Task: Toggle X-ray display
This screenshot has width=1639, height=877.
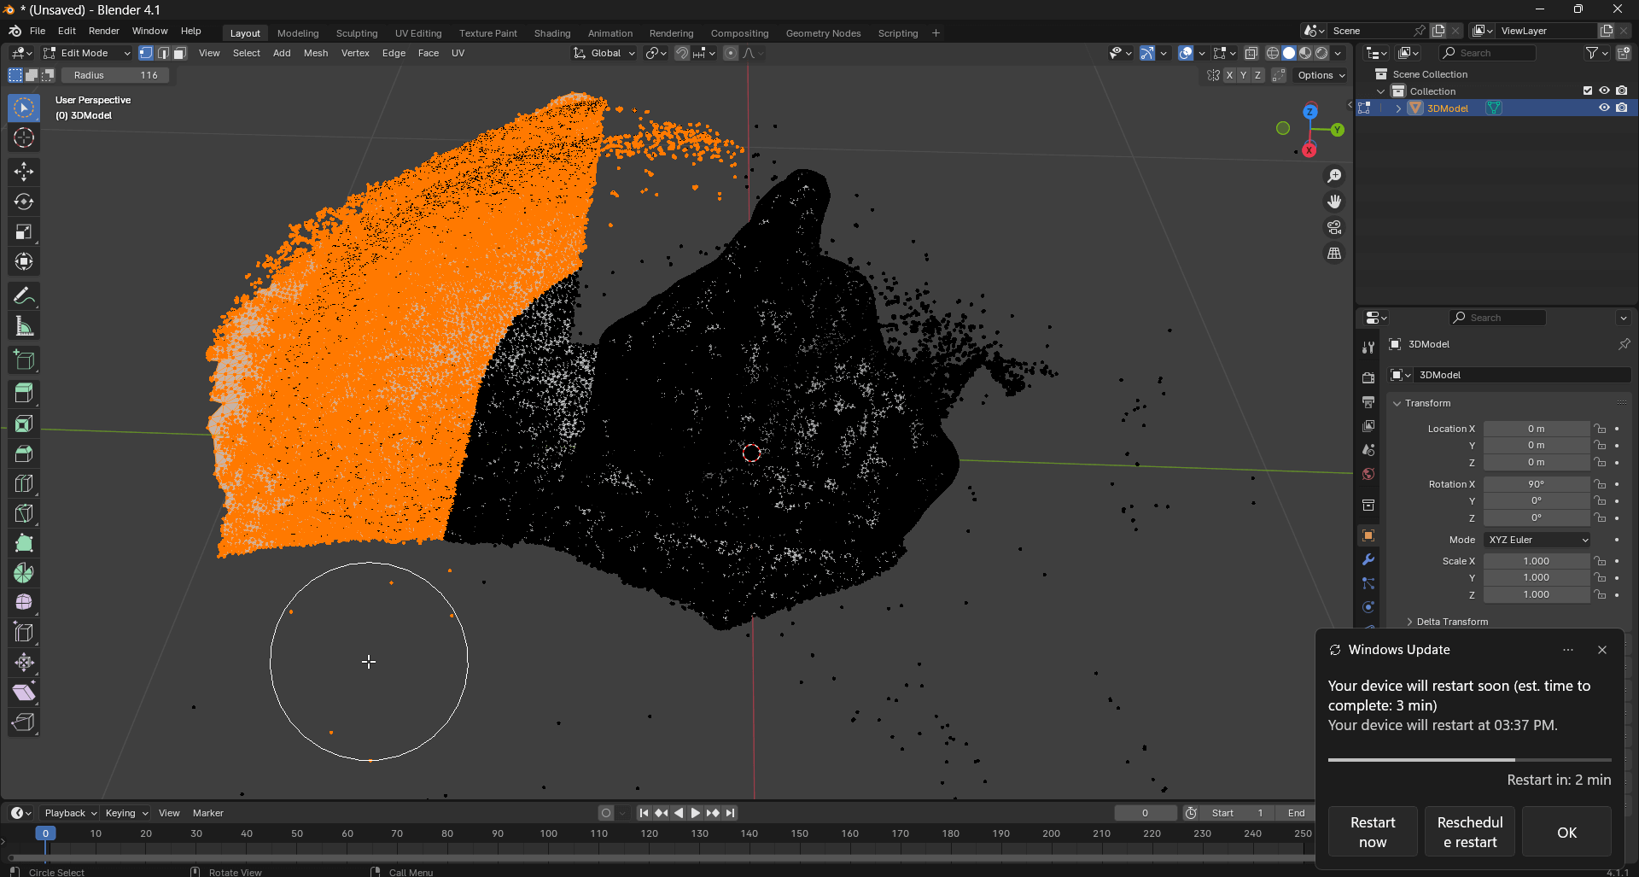Action: [x=1251, y=53]
